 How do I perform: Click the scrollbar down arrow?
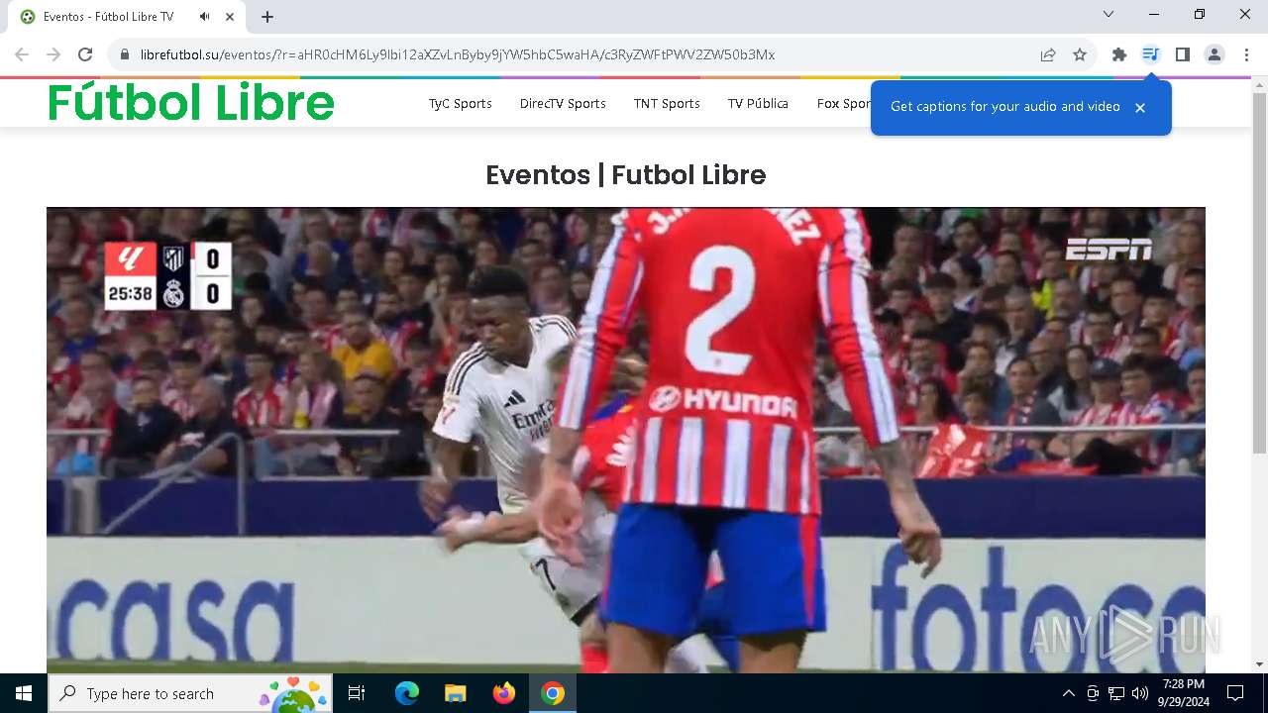point(1259,664)
